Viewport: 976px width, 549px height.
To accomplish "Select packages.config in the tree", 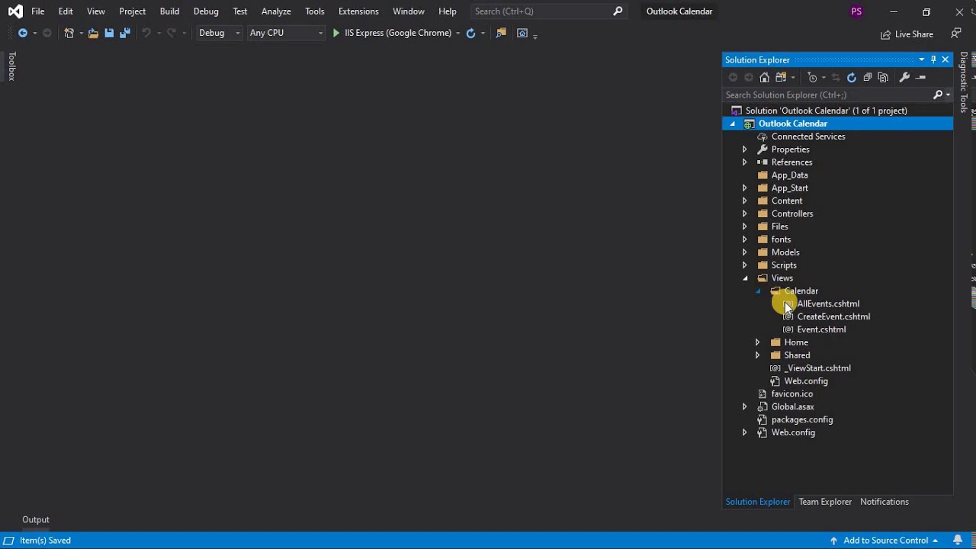I will 802,419.
